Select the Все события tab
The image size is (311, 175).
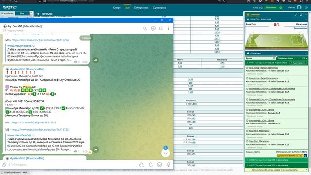click(7, 13)
